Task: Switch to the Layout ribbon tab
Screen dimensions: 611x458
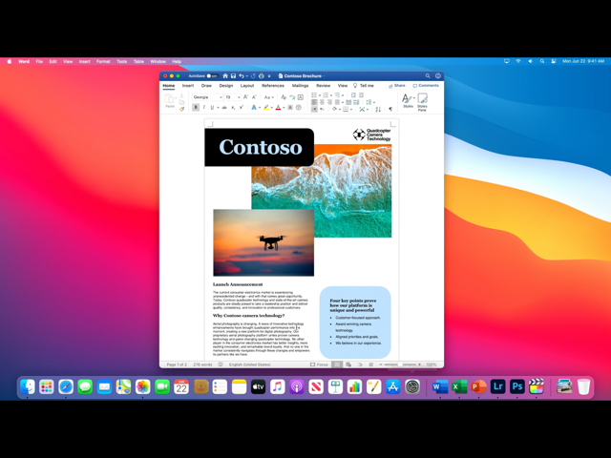Action: [247, 85]
